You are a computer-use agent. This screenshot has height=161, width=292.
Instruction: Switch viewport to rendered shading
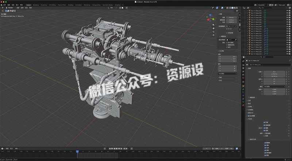tap(237, 8)
